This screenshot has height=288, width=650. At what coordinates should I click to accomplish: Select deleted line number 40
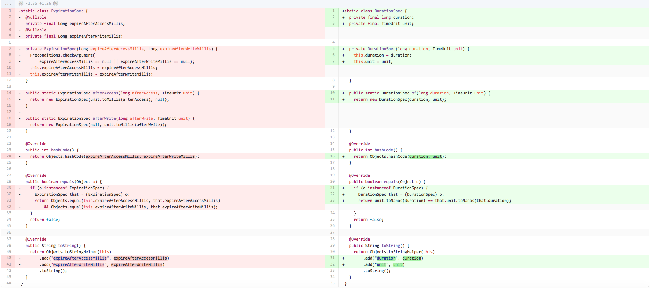point(9,258)
